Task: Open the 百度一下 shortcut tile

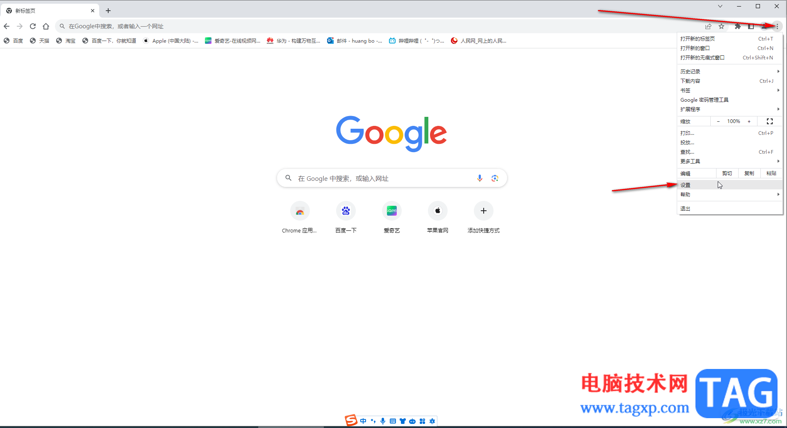Action: click(x=346, y=218)
